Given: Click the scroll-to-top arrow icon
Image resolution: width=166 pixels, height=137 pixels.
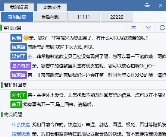Looking at the screenshot, I should point(134,28).
